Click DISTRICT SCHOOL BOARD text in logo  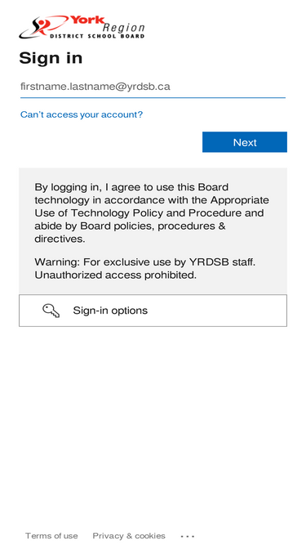click(97, 36)
